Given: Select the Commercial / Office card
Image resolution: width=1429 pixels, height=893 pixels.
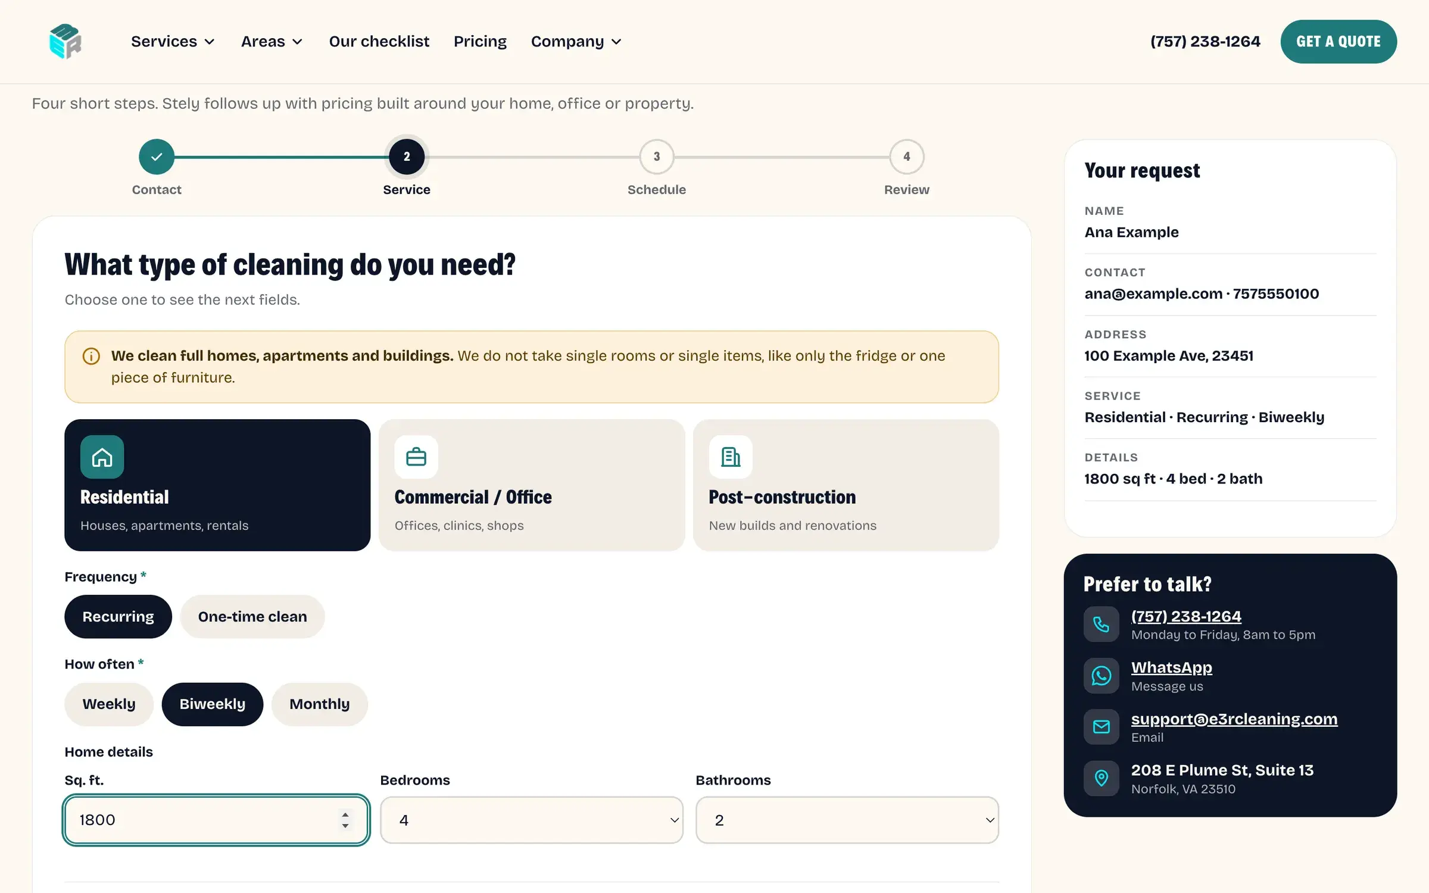Looking at the screenshot, I should click(532, 485).
